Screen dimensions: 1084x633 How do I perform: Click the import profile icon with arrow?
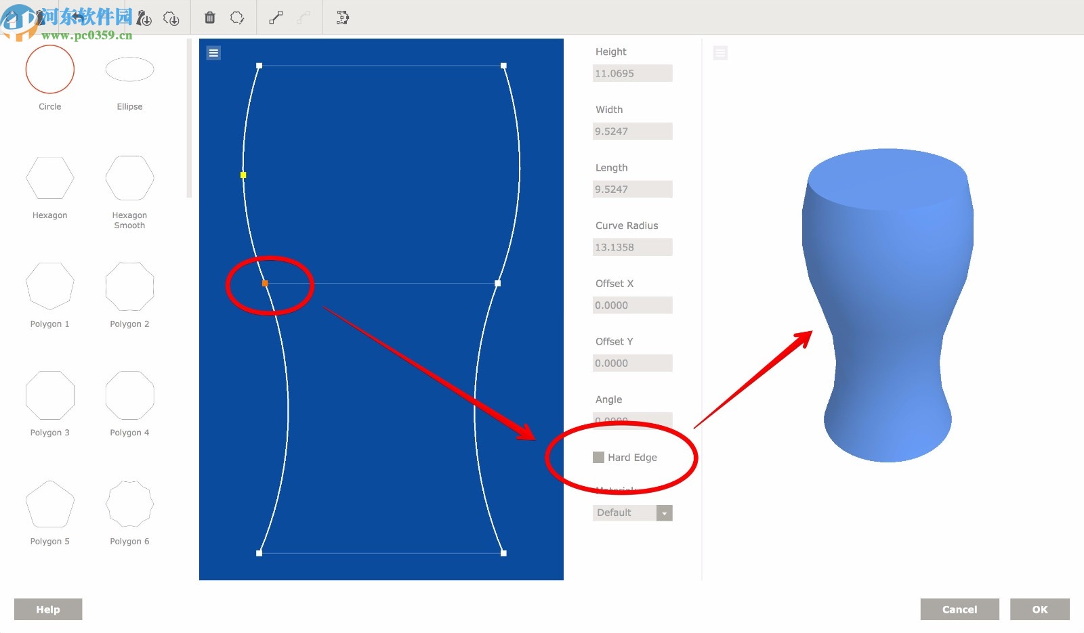tap(143, 18)
